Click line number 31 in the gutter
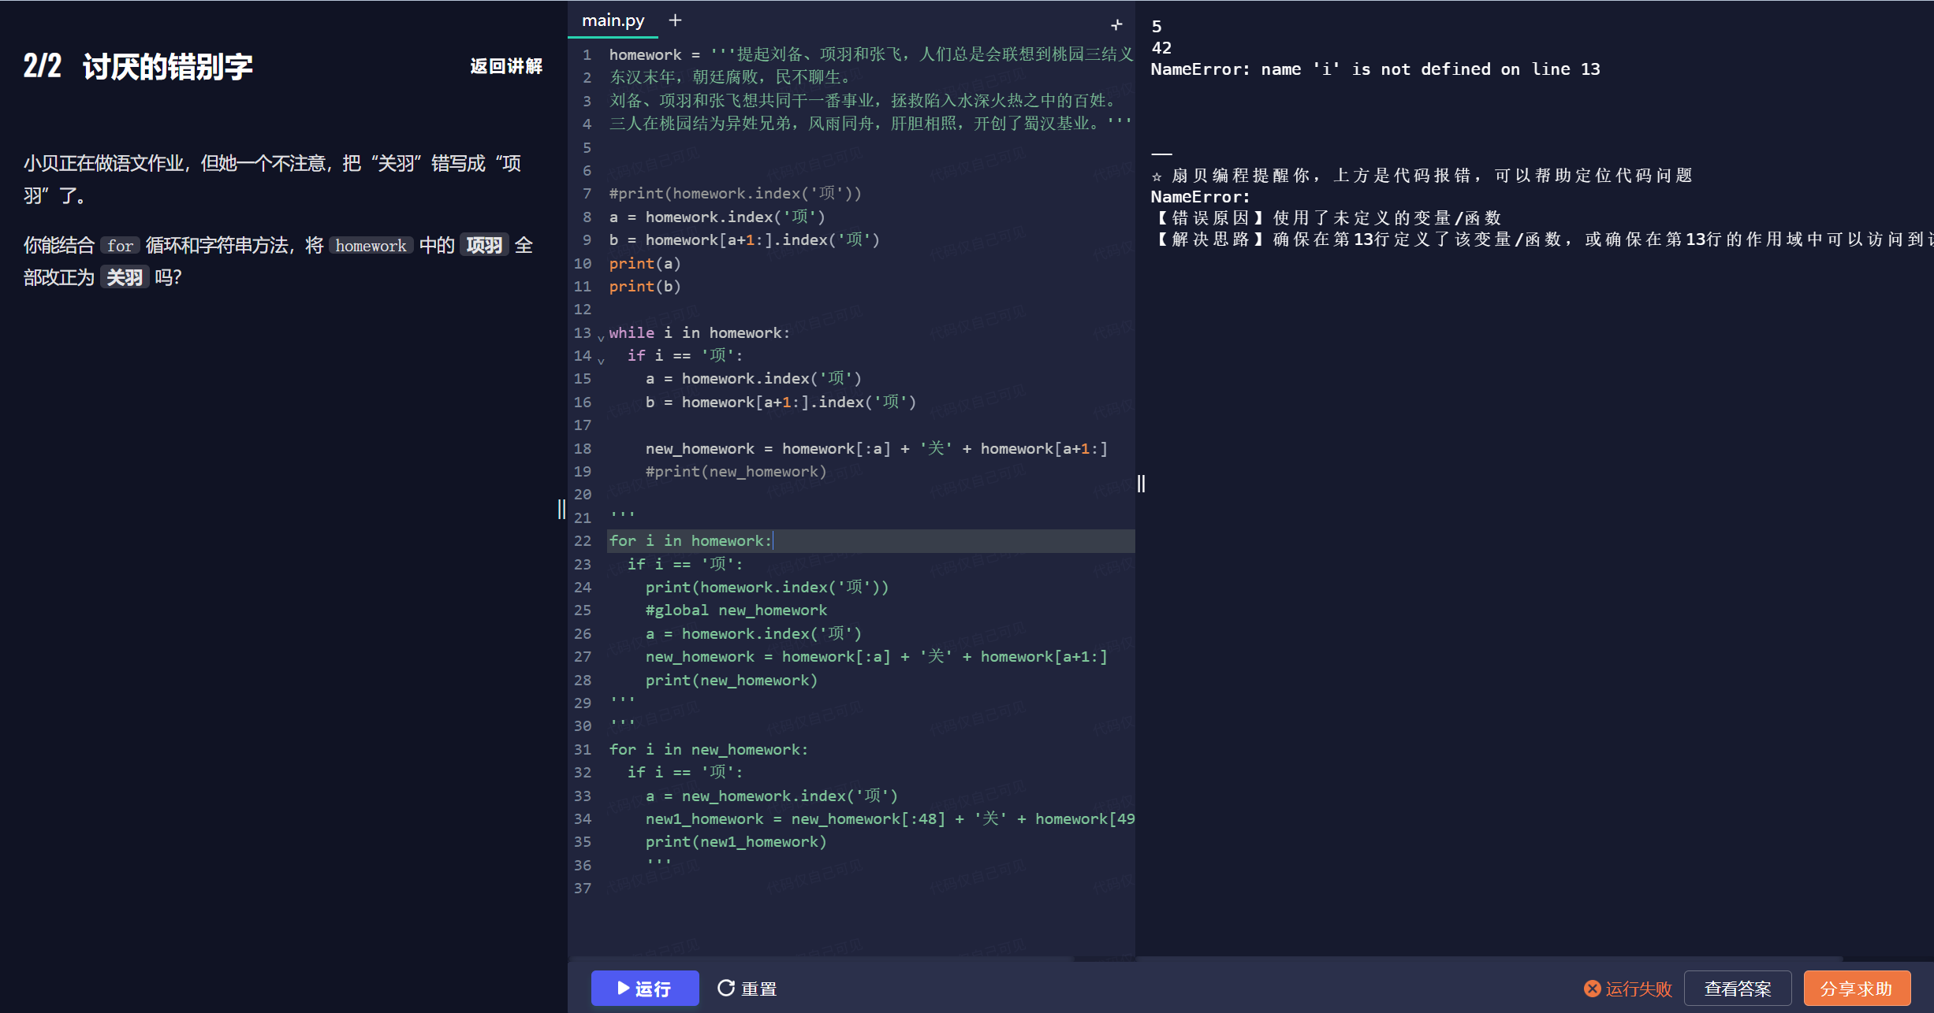The height and width of the screenshot is (1013, 1934). click(583, 749)
